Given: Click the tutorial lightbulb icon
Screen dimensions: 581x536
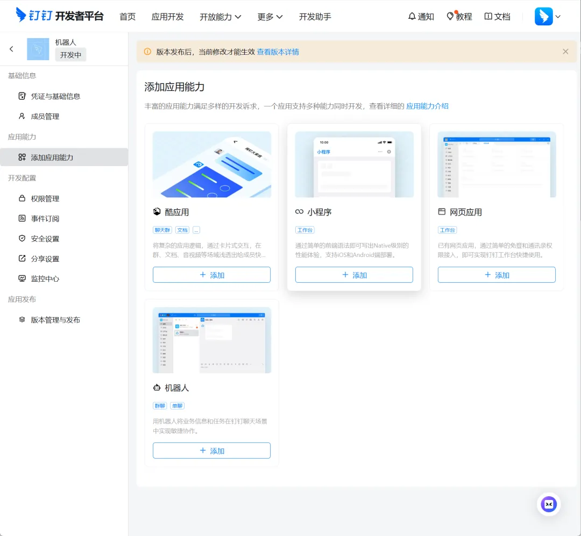Looking at the screenshot, I should [x=450, y=16].
